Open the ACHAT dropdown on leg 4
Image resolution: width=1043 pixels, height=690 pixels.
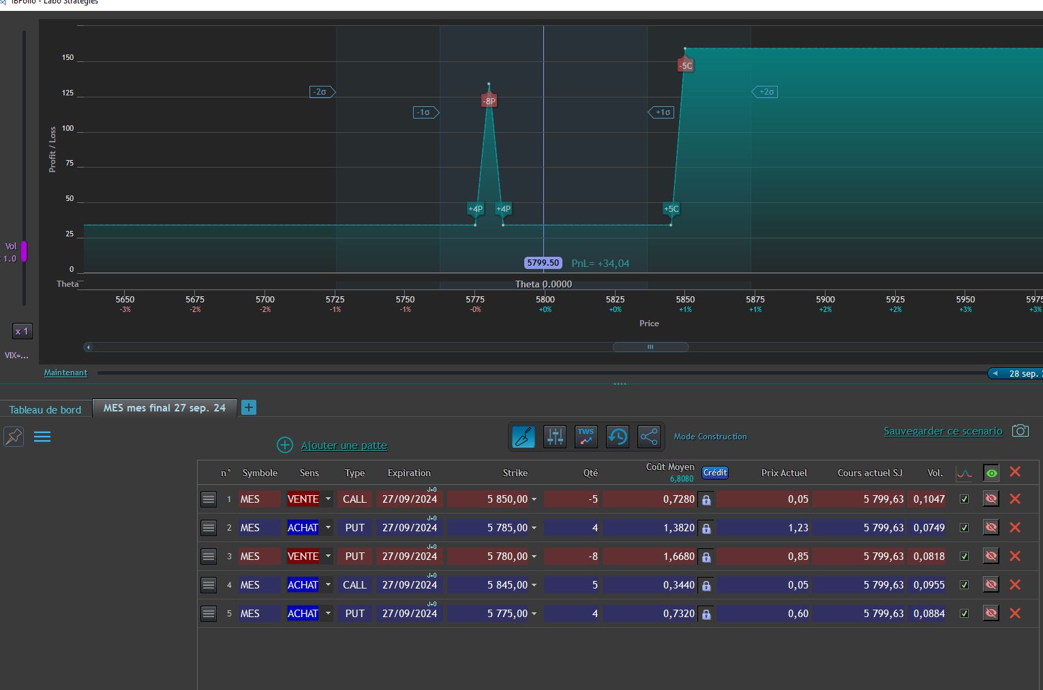tap(328, 584)
